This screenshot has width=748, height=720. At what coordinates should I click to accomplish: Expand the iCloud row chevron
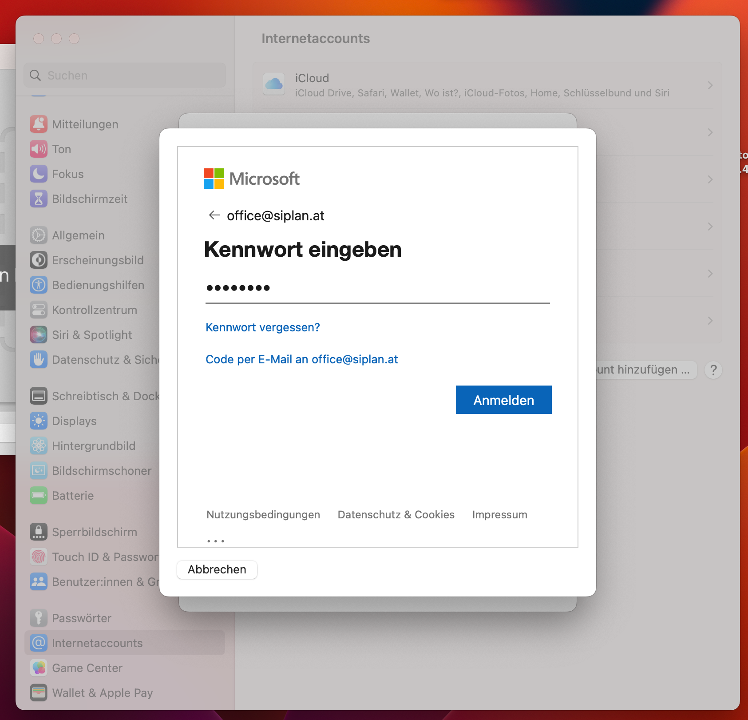click(710, 85)
